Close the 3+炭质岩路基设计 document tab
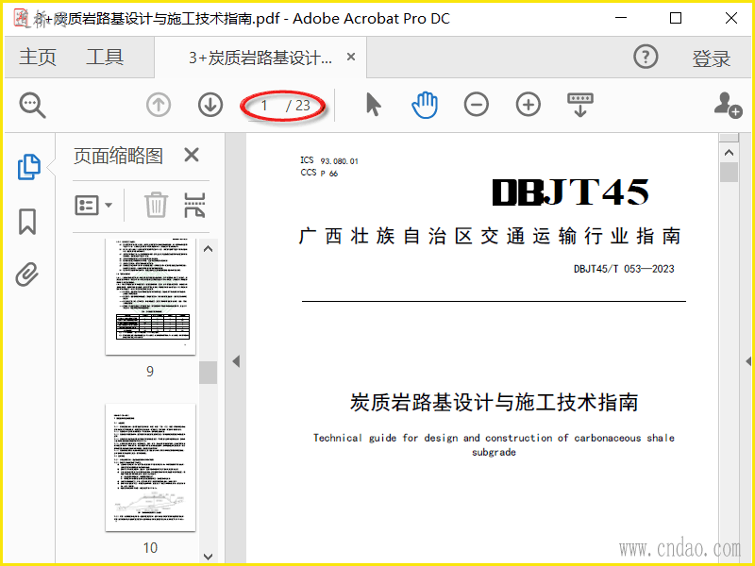 click(351, 57)
